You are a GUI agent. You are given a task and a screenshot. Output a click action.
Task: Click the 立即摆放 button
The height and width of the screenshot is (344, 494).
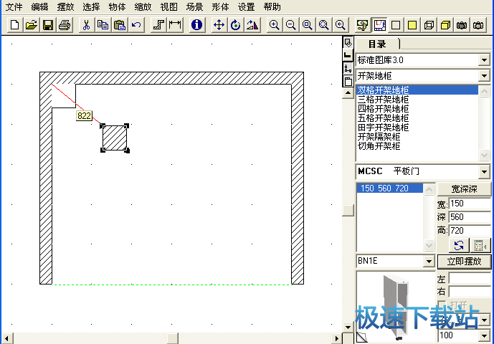coord(464,262)
